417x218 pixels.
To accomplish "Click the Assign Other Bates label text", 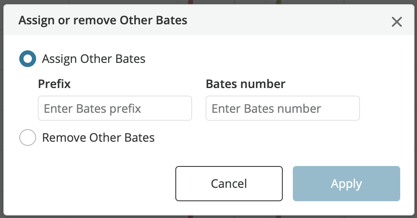I will click(x=94, y=59).
